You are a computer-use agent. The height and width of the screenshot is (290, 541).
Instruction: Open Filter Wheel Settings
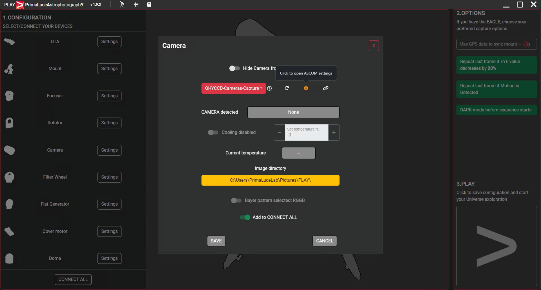[x=109, y=177]
